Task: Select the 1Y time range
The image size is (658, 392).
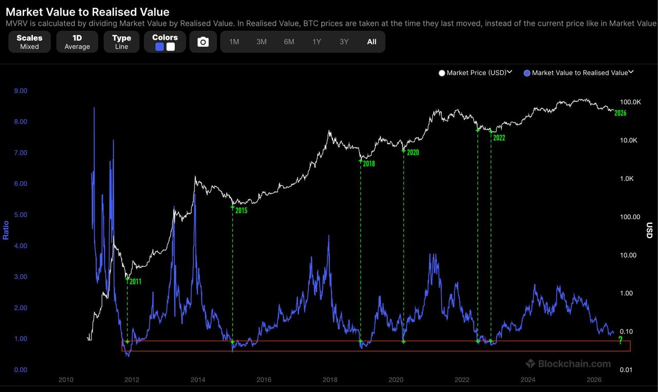Action: [317, 42]
